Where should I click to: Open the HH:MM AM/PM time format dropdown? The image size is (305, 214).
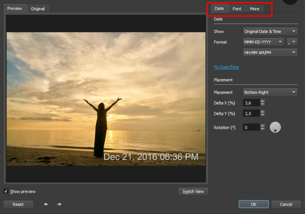point(270,52)
